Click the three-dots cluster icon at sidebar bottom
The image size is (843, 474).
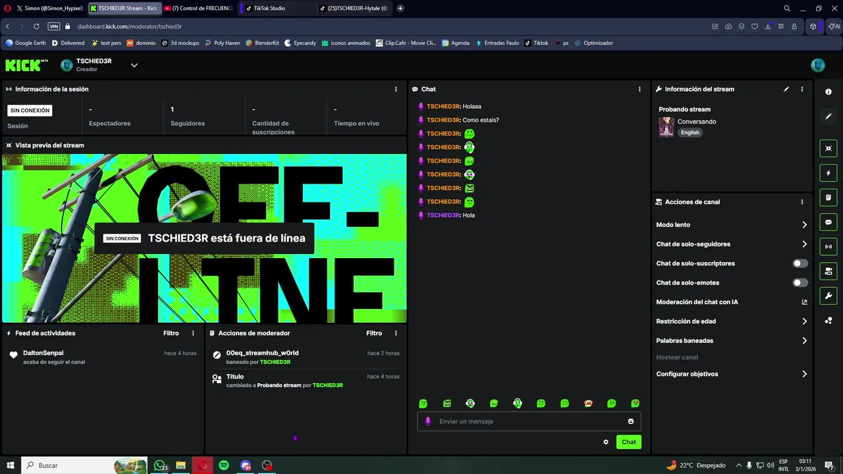click(829, 321)
